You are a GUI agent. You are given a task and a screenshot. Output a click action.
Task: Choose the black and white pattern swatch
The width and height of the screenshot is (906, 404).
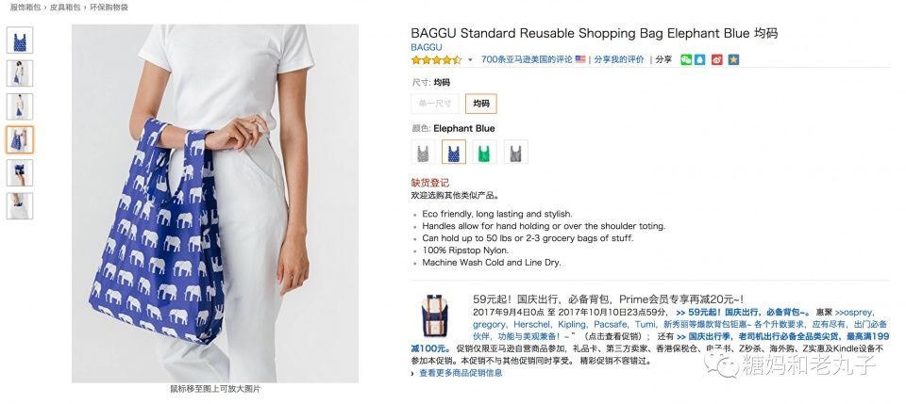click(423, 153)
